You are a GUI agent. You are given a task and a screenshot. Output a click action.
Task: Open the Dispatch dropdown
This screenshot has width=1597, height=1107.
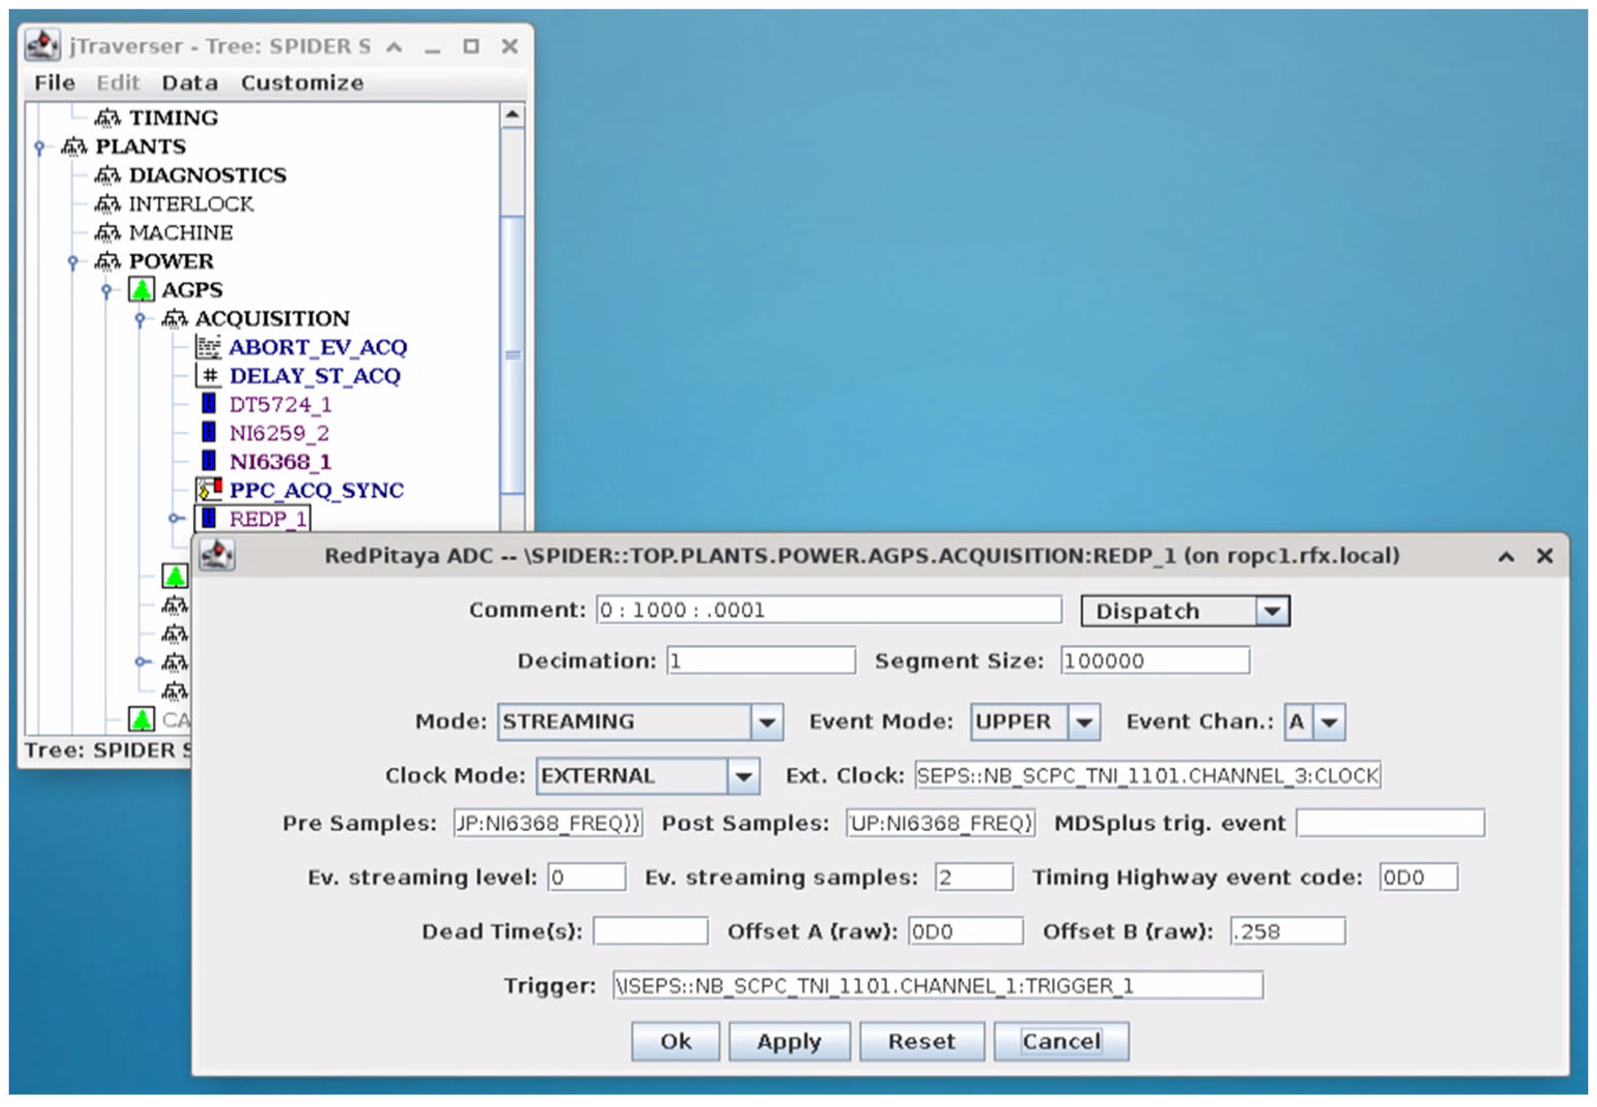coord(1271,611)
